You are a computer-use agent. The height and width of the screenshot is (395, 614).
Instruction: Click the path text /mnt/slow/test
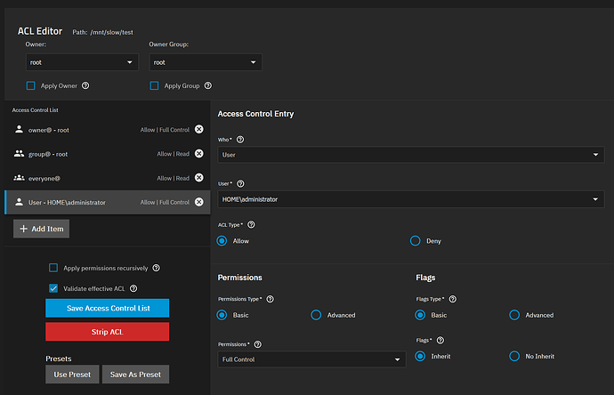(111, 32)
